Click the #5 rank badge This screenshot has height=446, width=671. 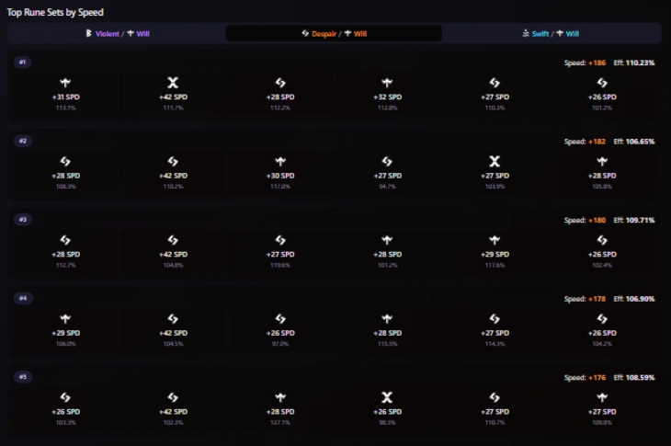coord(23,377)
